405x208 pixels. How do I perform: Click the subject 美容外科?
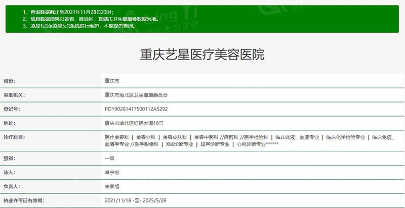point(146,137)
